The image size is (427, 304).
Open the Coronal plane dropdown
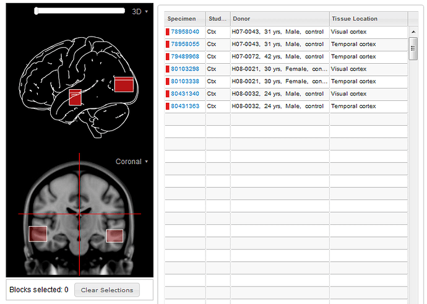(x=132, y=162)
